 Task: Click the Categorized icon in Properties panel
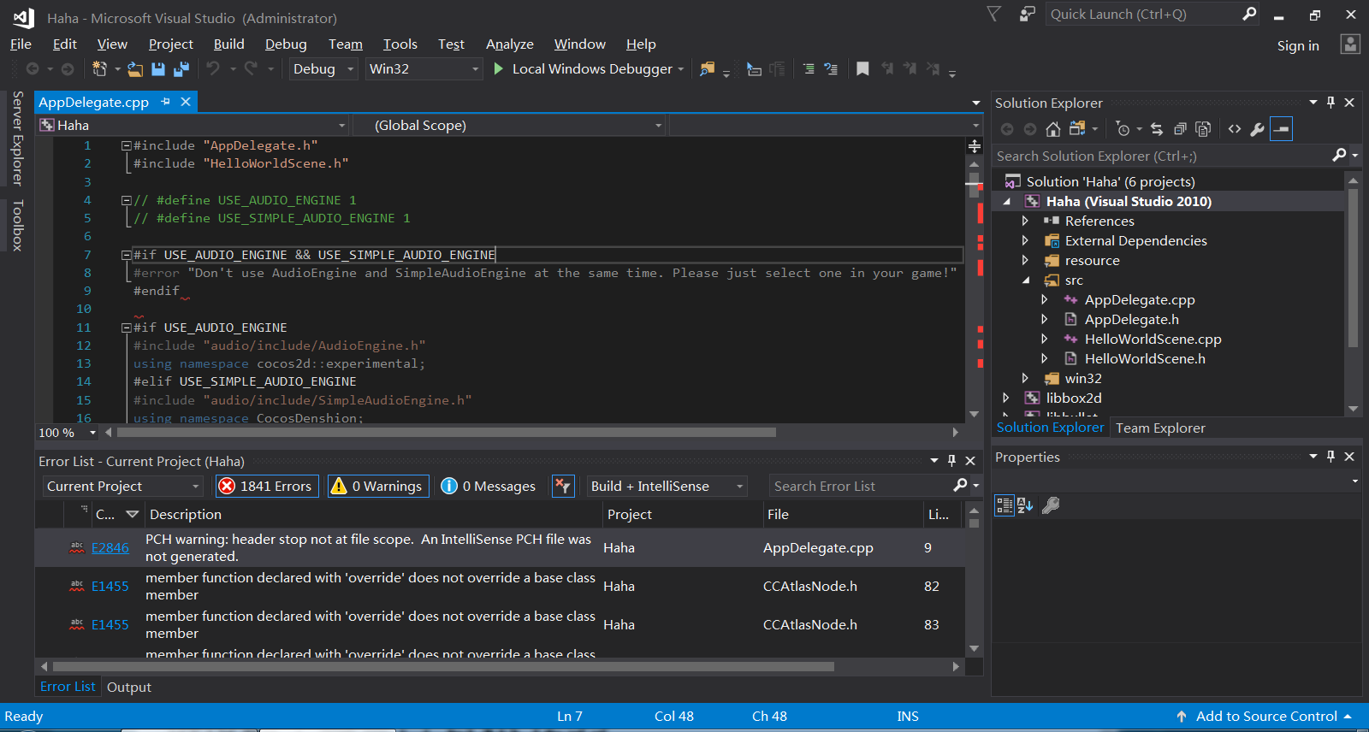[1004, 505]
